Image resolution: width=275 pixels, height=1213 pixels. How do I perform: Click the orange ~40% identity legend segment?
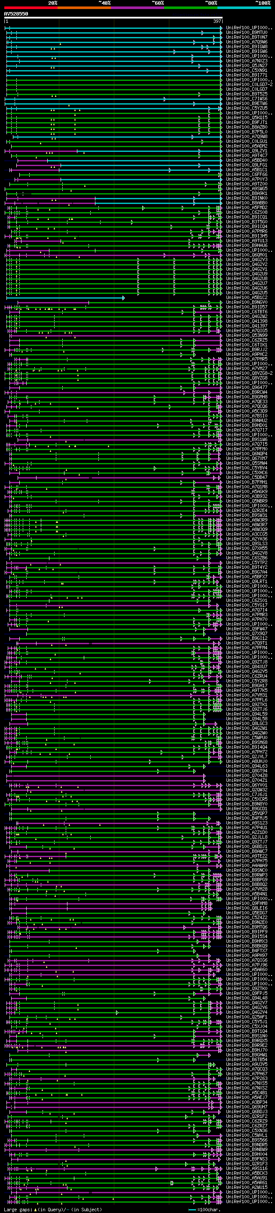84,8
